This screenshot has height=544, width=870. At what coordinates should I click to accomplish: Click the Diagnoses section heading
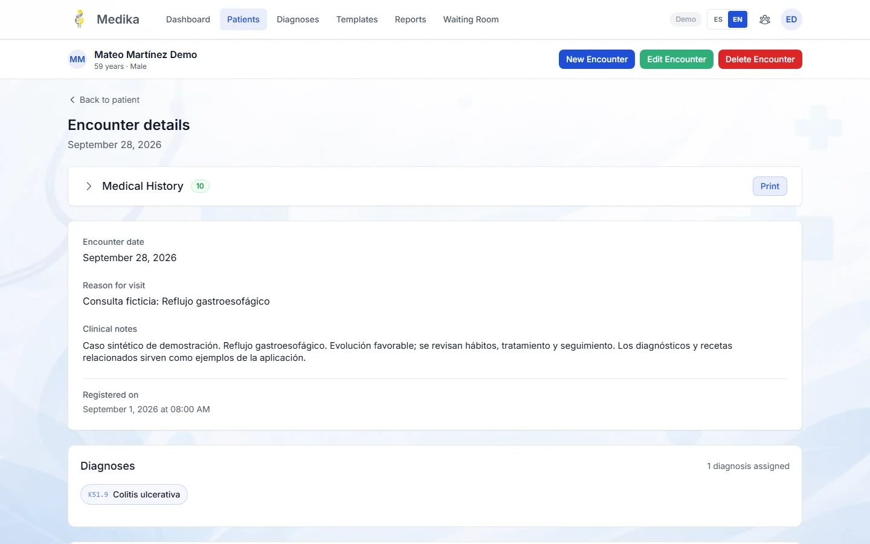108,466
